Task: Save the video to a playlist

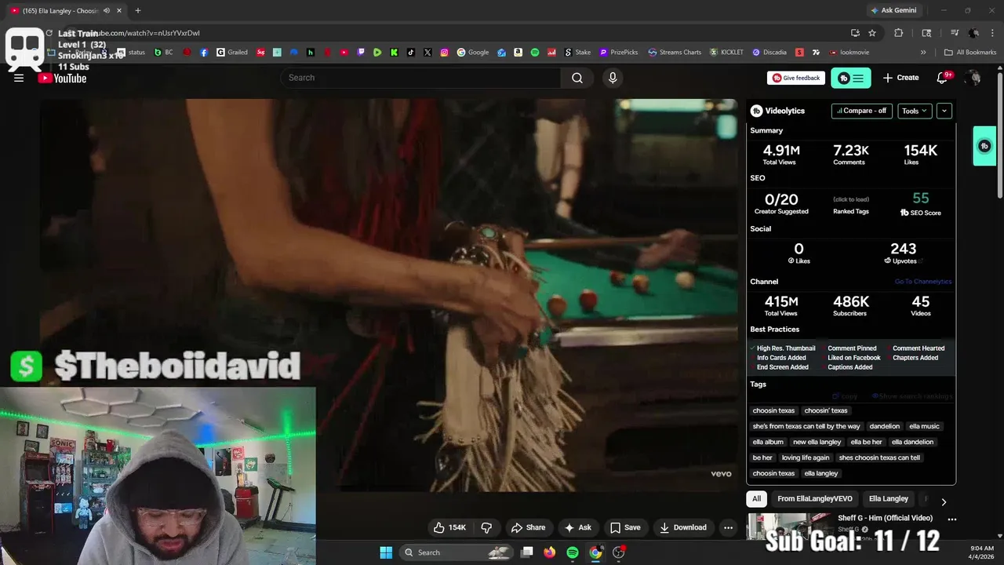Action: point(625,527)
